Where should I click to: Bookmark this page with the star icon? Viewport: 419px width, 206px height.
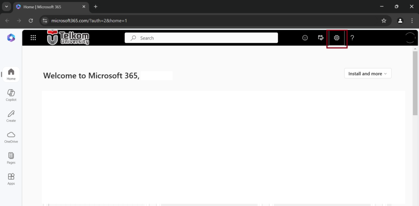384,20
